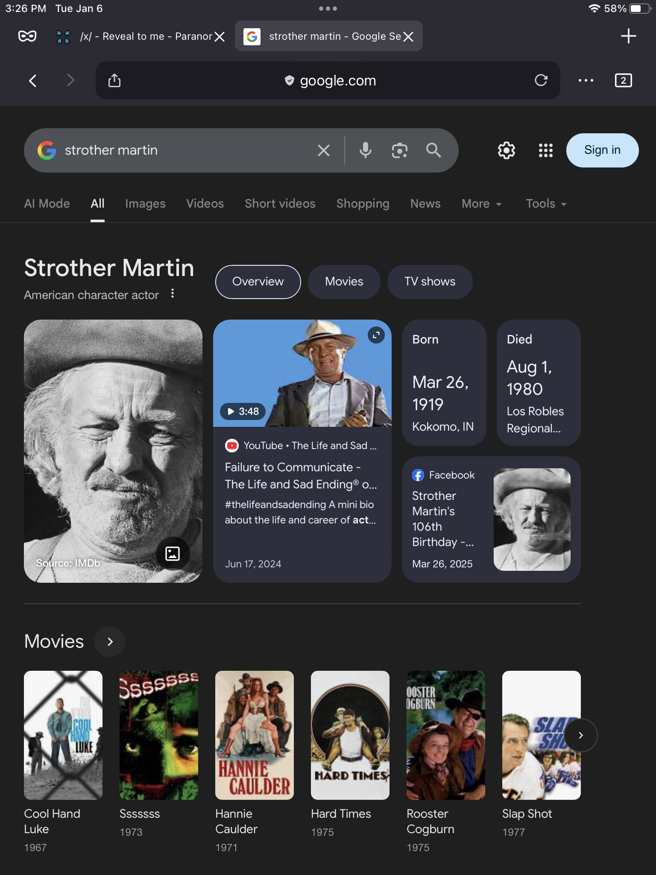Go back to the previous page

tap(33, 80)
